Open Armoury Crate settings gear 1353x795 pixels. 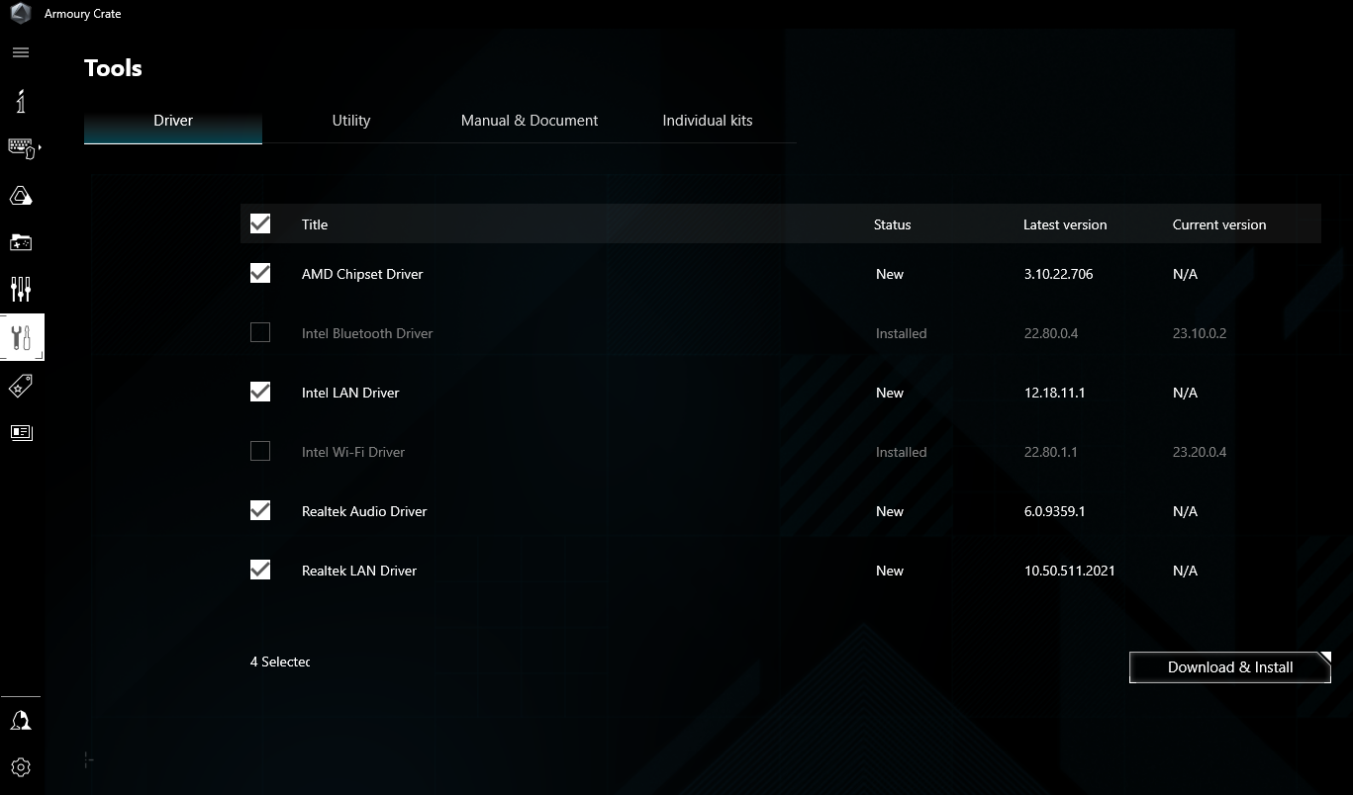click(21, 766)
